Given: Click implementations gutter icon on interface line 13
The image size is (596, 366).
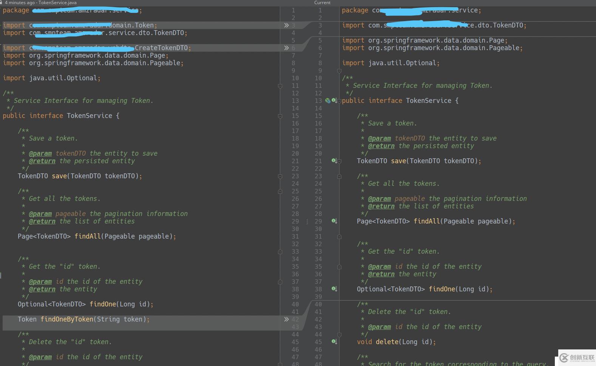Looking at the screenshot, I should pos(334,101).
